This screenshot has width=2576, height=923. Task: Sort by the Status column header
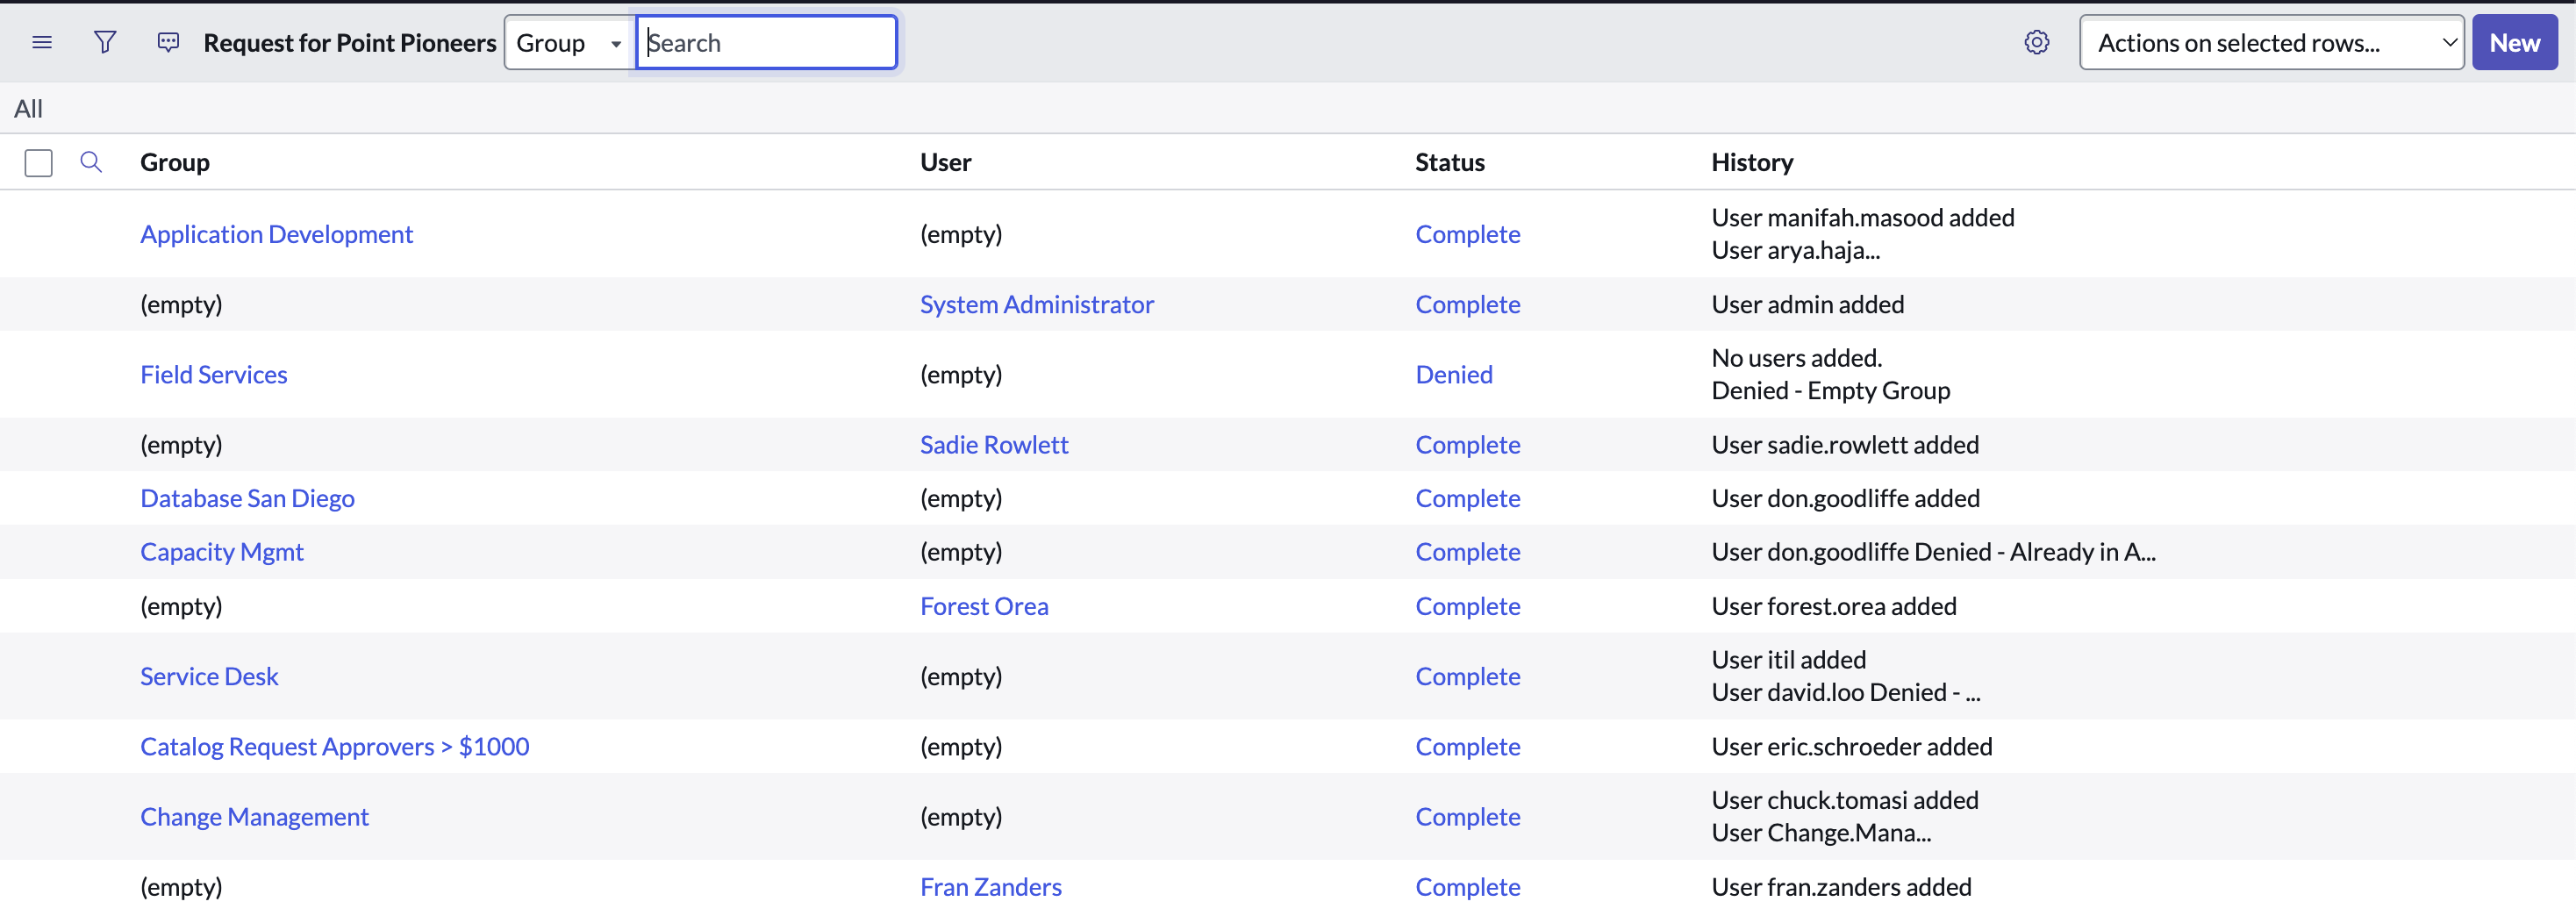coord(1449,162)
